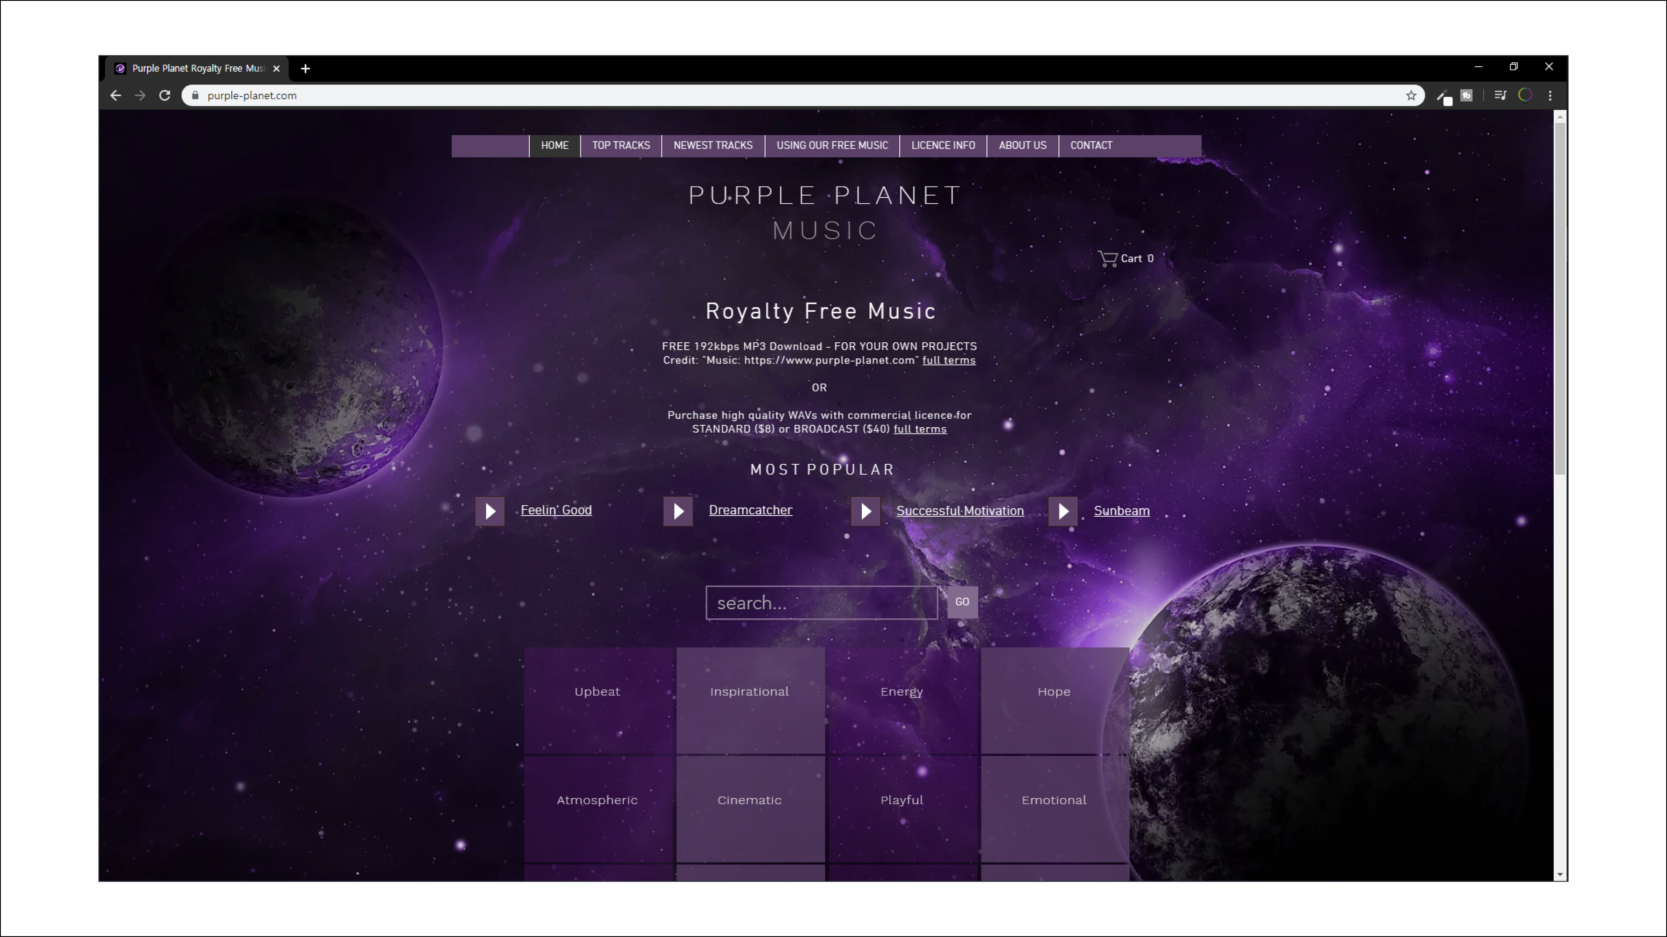The image size is (1667, 937).
Task: Click the Cart 0 label
Action: point(1137,259)
